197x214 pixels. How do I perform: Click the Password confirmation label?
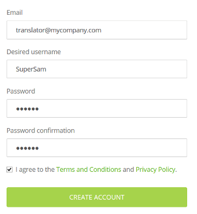(40, 131)
